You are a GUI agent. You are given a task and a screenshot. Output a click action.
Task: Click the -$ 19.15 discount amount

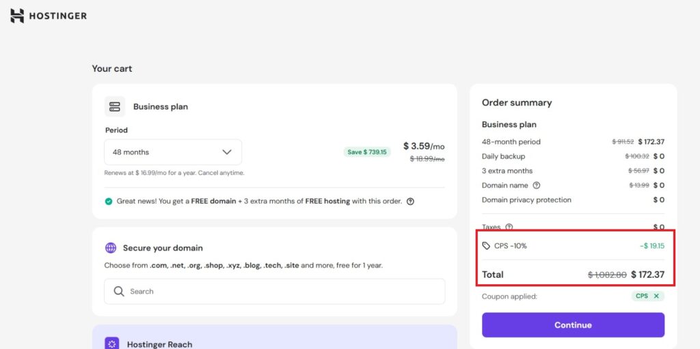click(651, 246)
